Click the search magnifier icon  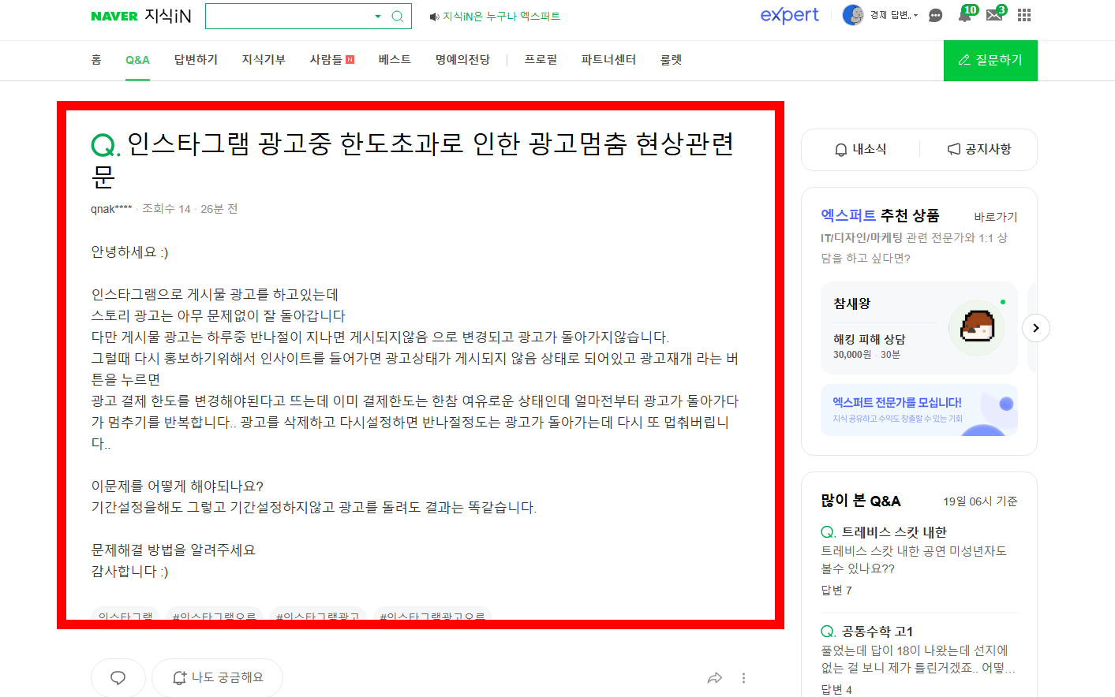coord(398,17)
